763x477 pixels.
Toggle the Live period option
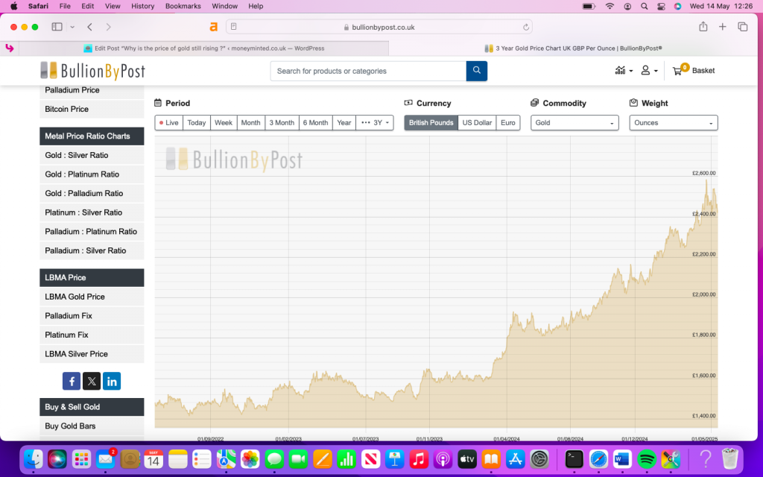(169, 123)
